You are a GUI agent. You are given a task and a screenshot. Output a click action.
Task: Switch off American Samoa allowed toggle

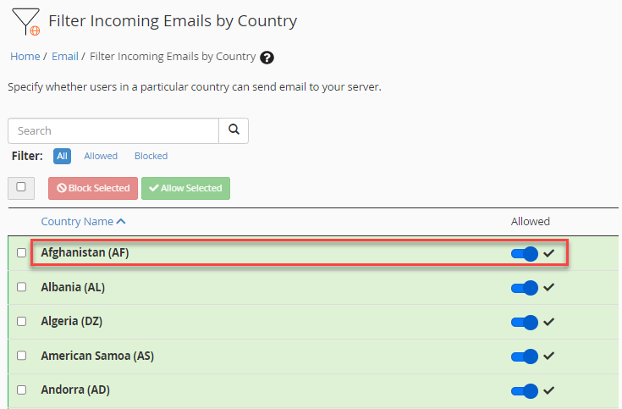pyautogui.click(x=525, y=356)
